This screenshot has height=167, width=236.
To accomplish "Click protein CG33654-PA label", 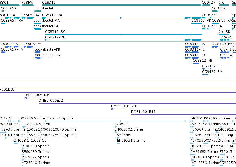I will tap(12, 49).
